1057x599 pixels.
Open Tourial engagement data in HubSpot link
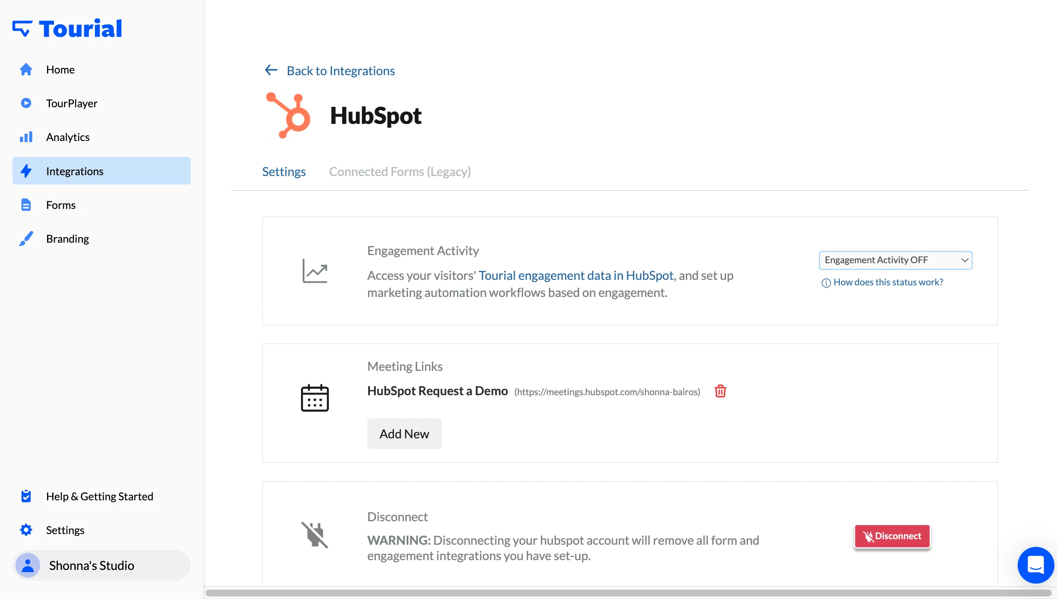pos(576,276)
